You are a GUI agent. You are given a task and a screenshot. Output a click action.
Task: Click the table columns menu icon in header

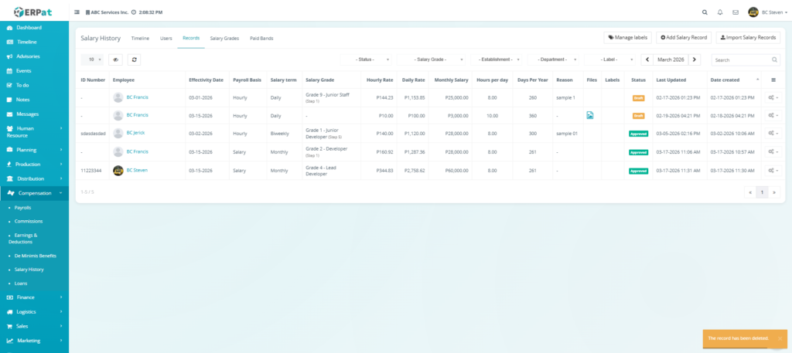(773, 80)
